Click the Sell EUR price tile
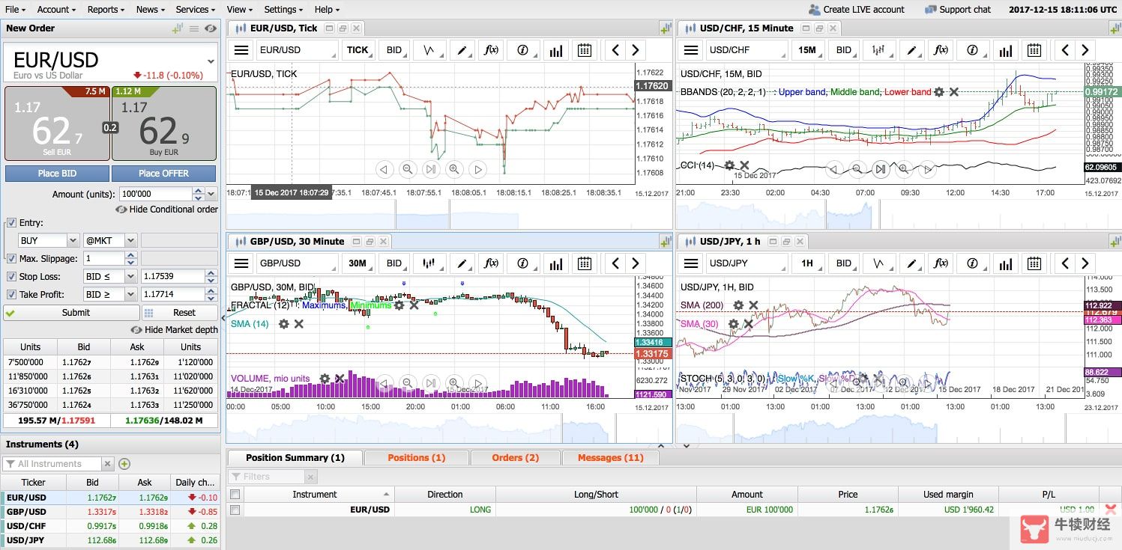Viewport: 1122px width, 550px height. click(57, 123)
